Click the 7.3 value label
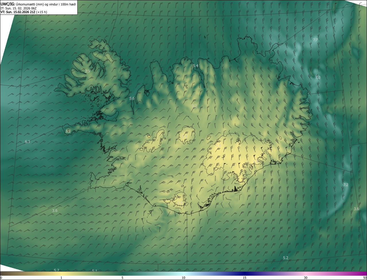 [x=318, y=78]
